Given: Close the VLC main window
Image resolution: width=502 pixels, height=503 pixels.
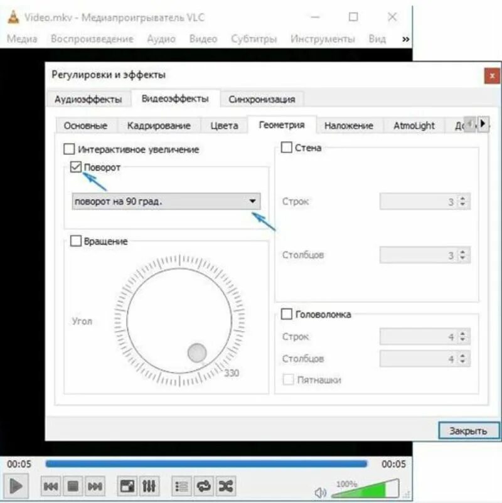Looking at the screenshot, I should (x=392, y=17).
